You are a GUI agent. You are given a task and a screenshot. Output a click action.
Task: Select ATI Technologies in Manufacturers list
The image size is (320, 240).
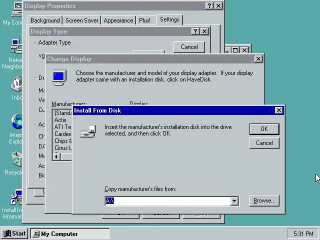pyautogui.click(x=62, y=127)
